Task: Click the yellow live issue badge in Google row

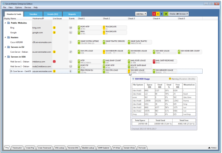Action: [x=54, y=32]
